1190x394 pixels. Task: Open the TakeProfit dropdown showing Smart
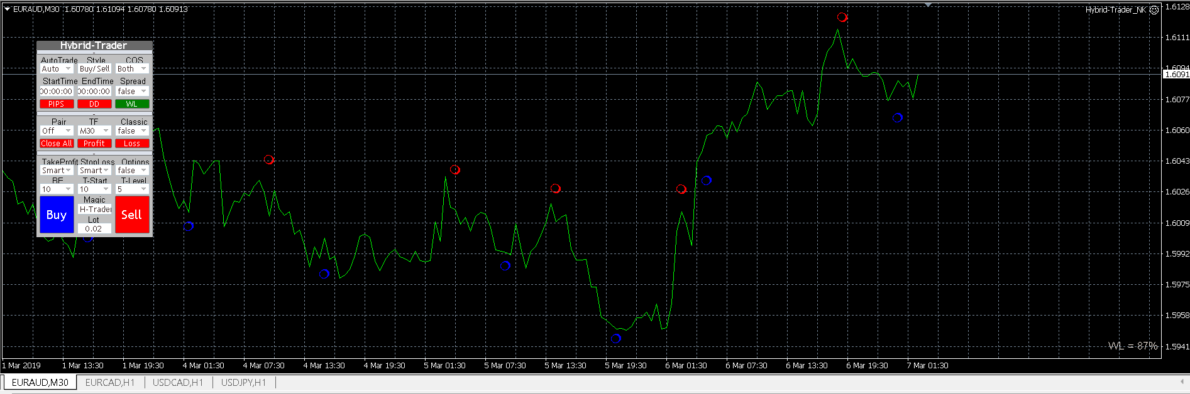coord(57,171)
